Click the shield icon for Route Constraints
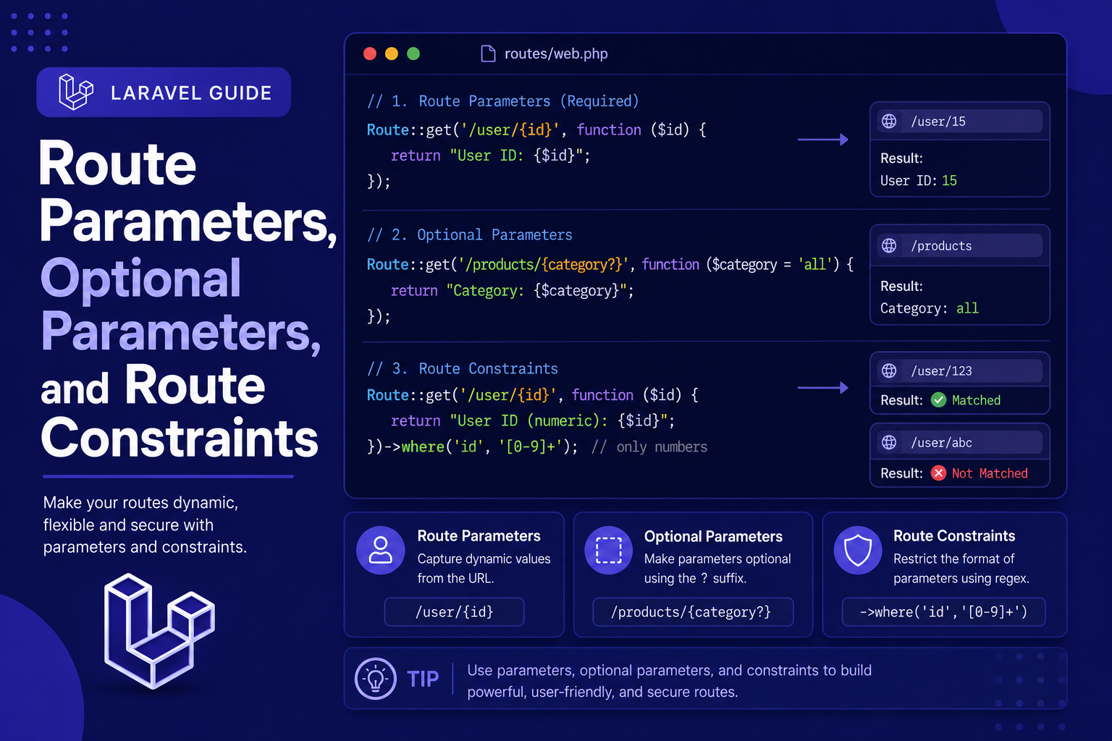The width and height of the screenshot is (1112, 741). [x=858, y=550]
